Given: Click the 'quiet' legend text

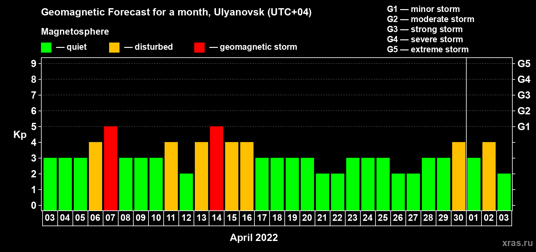Looking at the screenshot, I should coord(77,47).
